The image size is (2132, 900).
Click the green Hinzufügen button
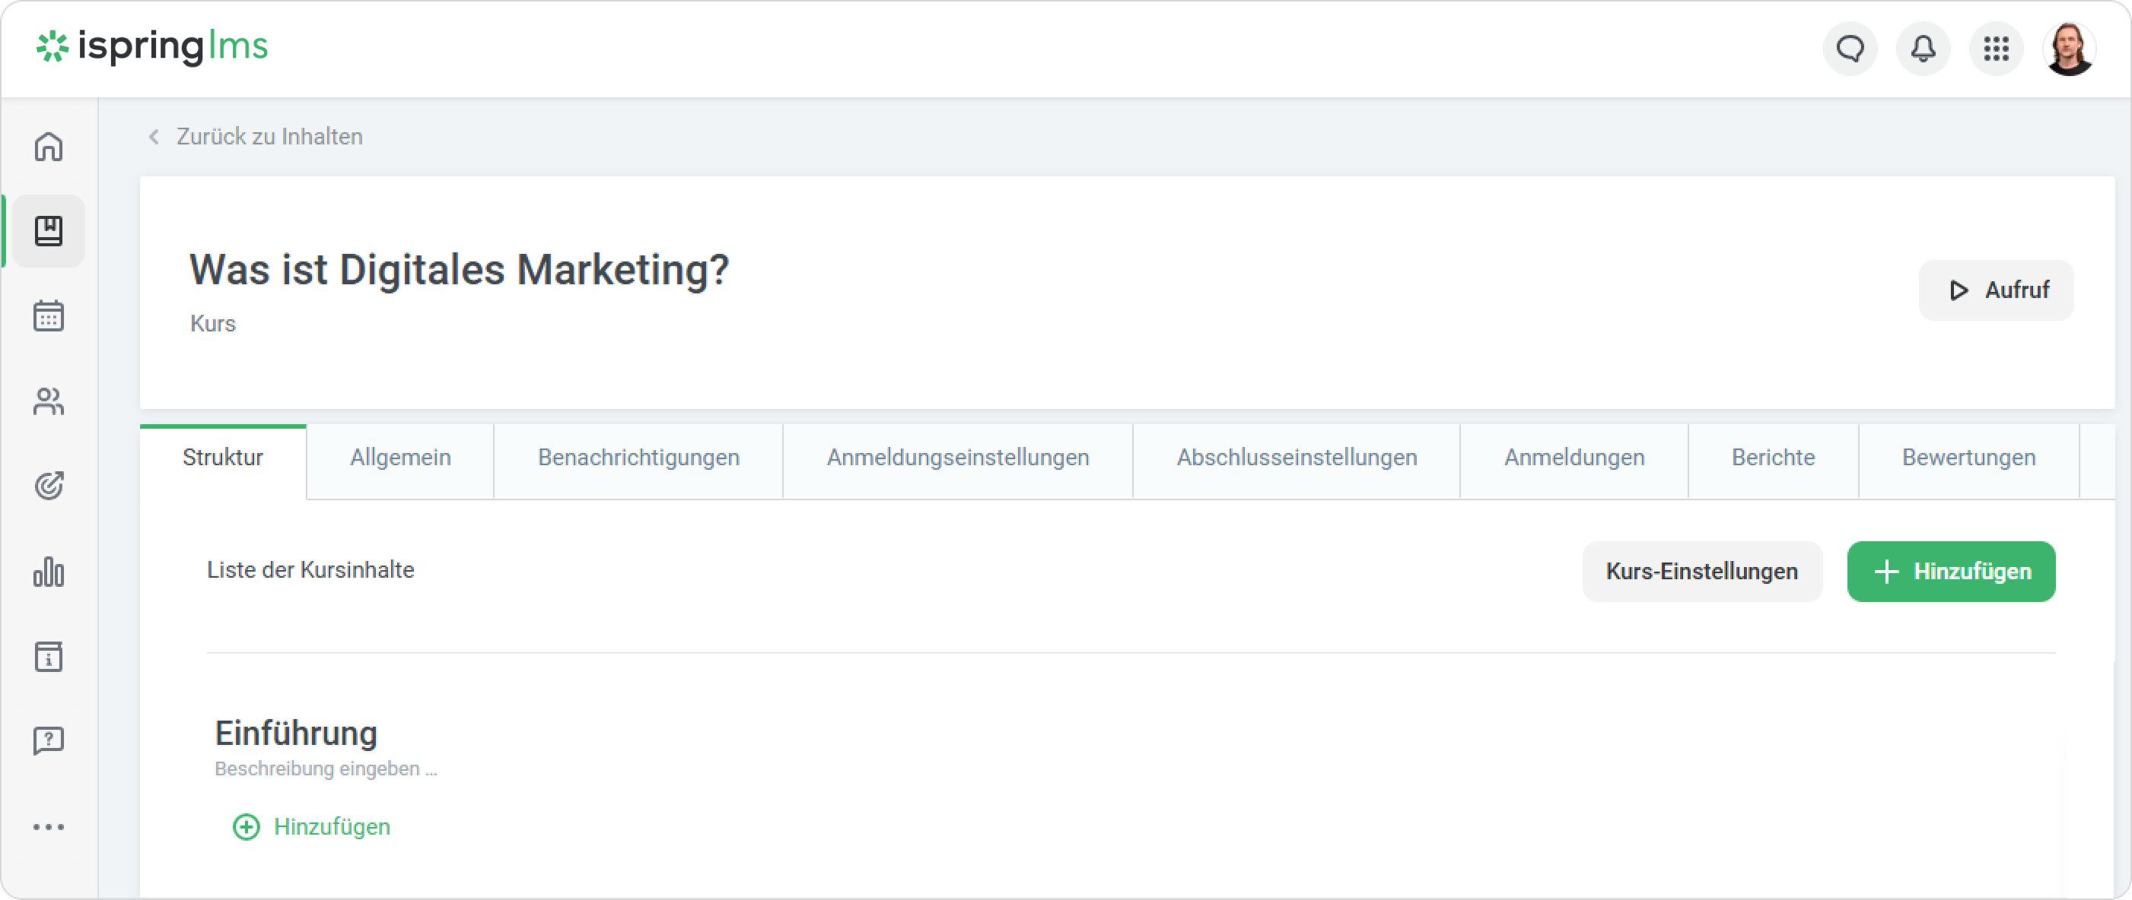tap(1951, 571)
